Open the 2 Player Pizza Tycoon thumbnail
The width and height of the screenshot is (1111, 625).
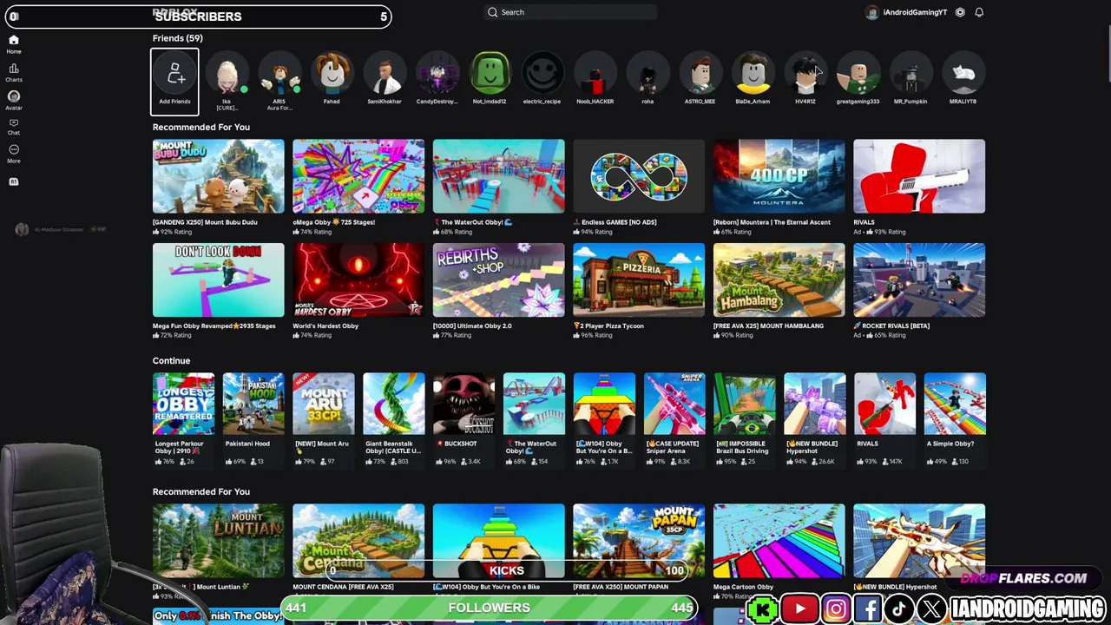(x=639, y=280)
